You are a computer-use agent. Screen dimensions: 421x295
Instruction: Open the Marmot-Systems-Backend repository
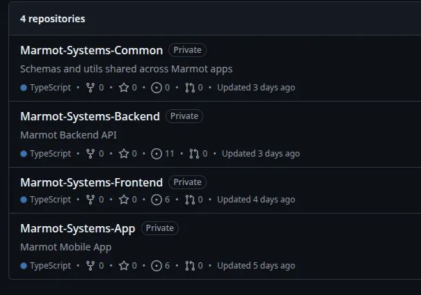(90, 116)
